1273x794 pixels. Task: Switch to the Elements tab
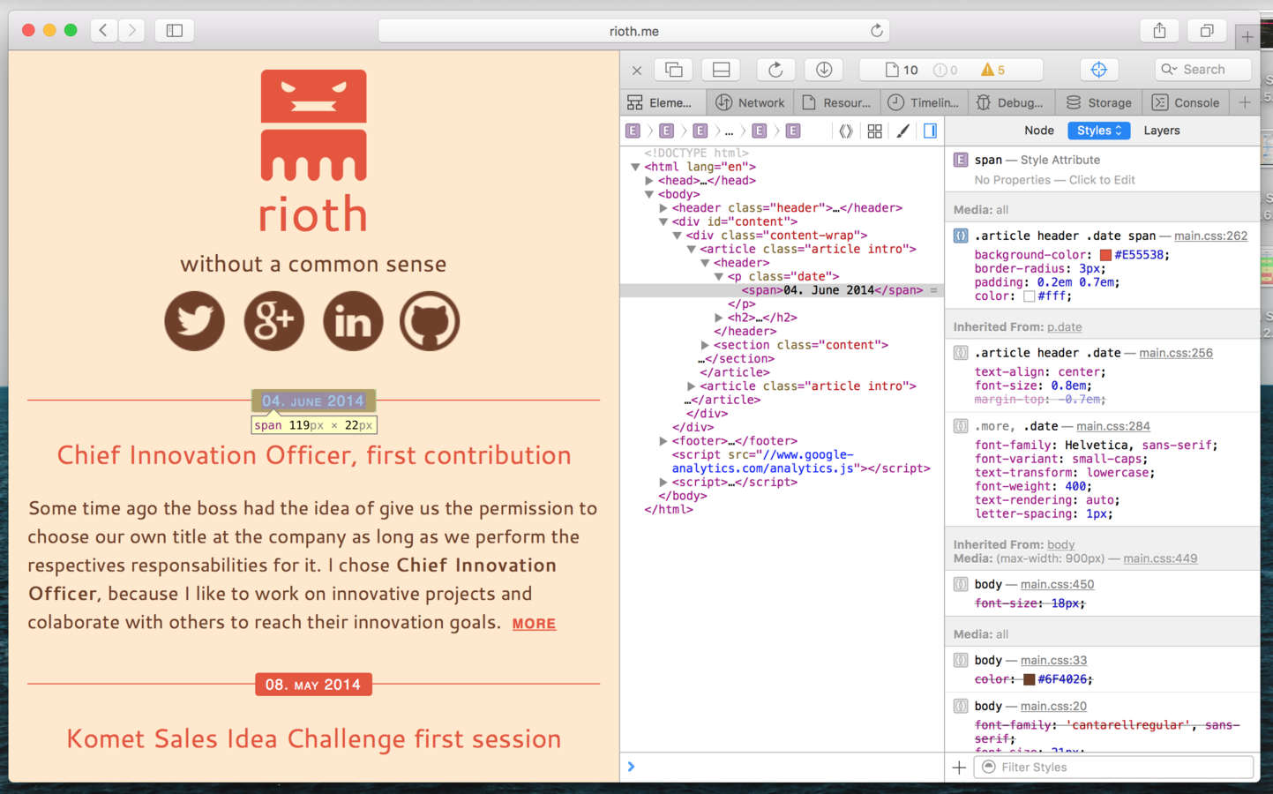(663, 102)
